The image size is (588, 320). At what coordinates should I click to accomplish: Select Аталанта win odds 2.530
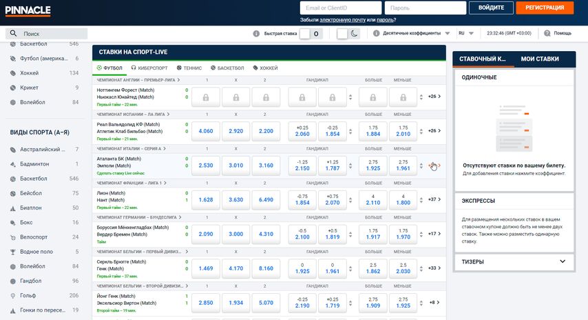205,166
